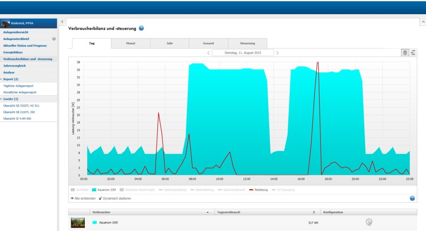Go to next day arrow
This screenshot has height=231, width=426.
click(277, 53)
